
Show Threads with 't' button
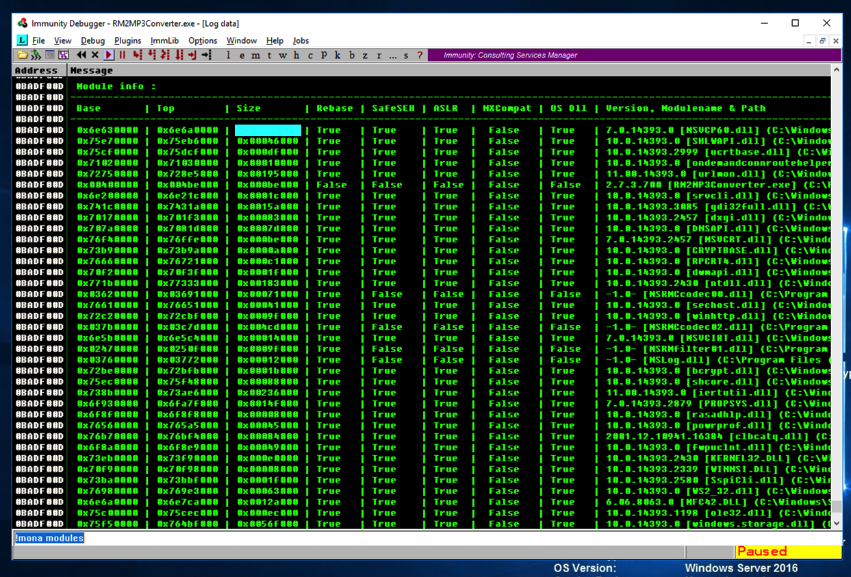pyautogui.click(x=270, y=55)
